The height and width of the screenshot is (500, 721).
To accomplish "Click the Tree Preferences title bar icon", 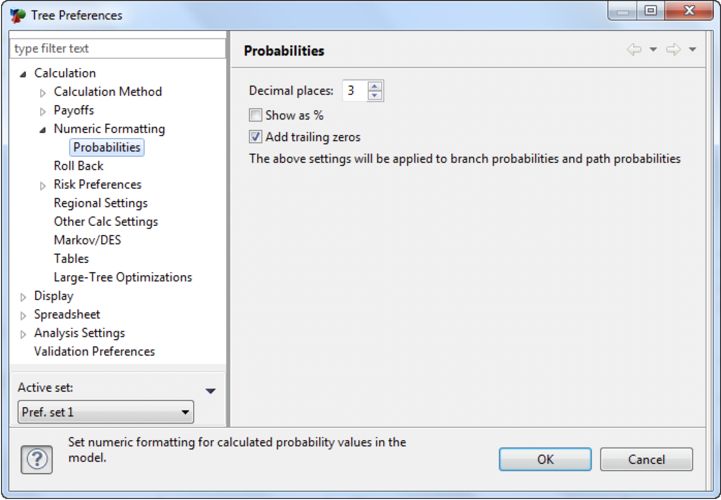I will pyautogui.click(x=17, y=15).
